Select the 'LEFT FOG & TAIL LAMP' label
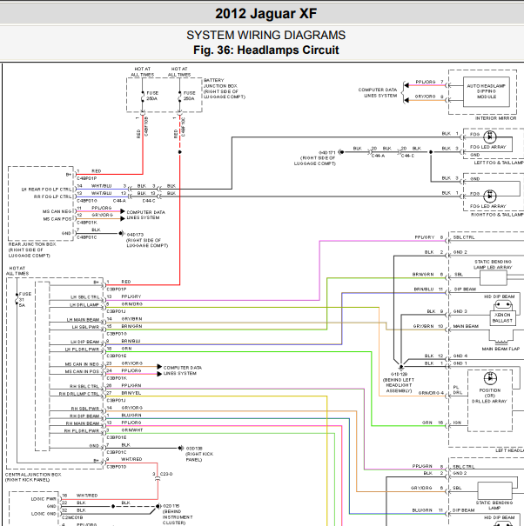Viewport: 524px width, 526px height. (x=499, y=163)
